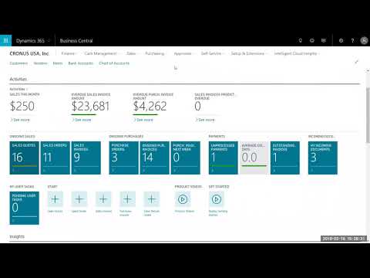The width and height of the screenshot is (370, 278).
Task: Open the Unprocessed Payments tile
Action: coord(224,158)
